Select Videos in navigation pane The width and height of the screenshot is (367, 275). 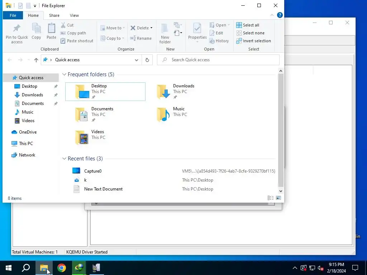pos(28,121)
